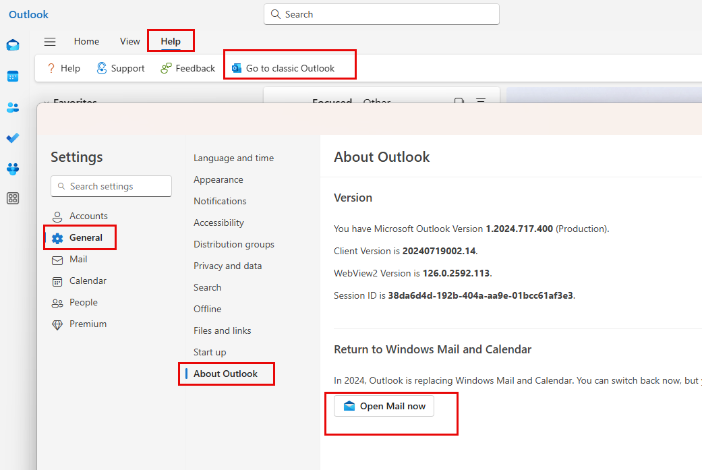Open the inbox filter icon next to Other
The width and height of the screenshot is (702, 470).
pyautogui.click(x=480, y=100)
